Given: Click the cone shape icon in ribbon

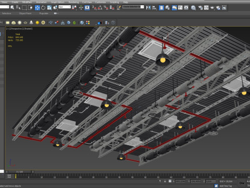Looking at the screenshot, I should click(x=31, y=22).
